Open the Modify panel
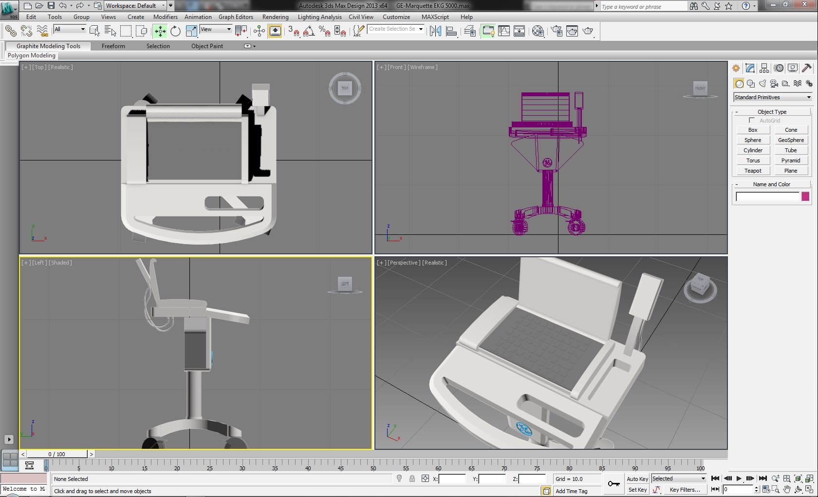818x497 pixels. [750, 68]
